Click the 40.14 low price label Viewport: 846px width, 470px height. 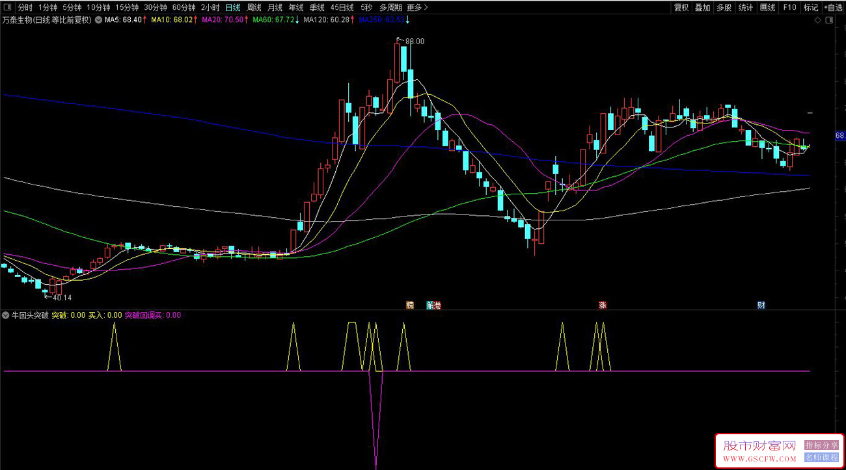[x=62, y=298]
